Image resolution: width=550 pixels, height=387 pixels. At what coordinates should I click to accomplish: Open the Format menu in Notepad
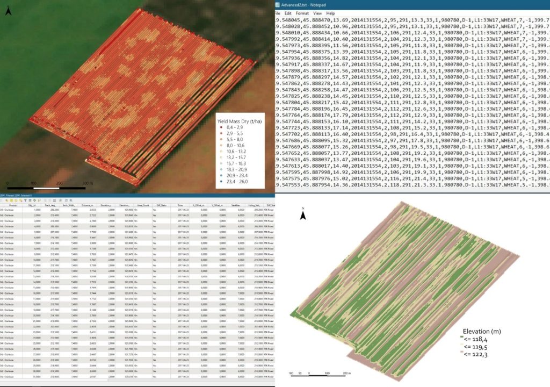(x=302, y=13)
